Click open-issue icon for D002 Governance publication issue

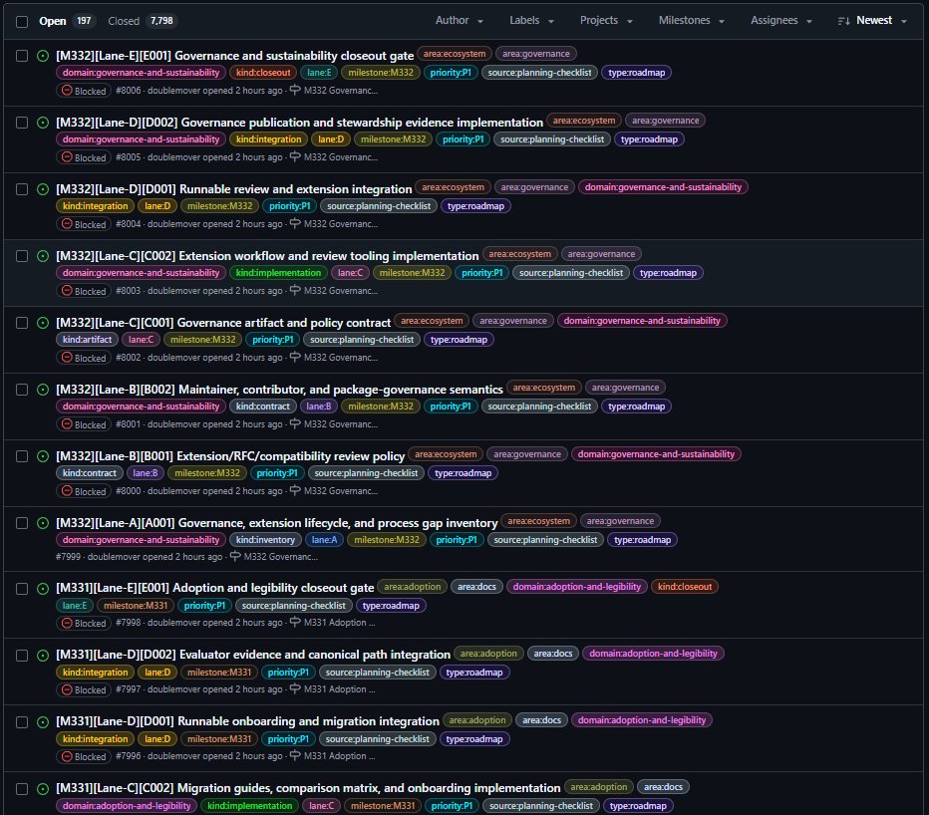coord(43,123)
